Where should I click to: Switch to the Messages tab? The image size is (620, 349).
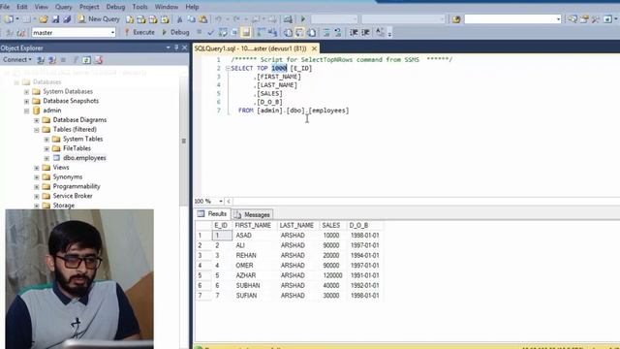click(x=252, y=214)
